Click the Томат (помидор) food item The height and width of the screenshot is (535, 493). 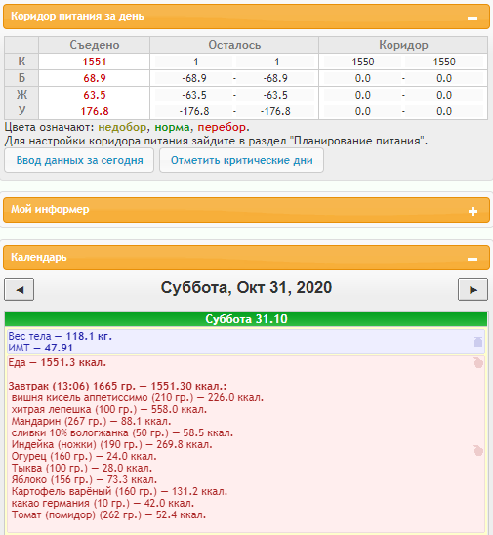[x=108, y=514]
